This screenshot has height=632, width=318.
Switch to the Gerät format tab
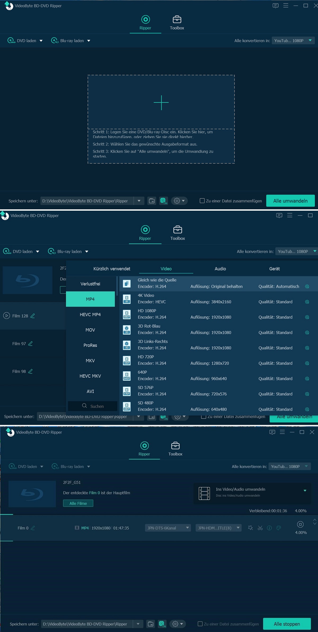[x=275, y=269]
